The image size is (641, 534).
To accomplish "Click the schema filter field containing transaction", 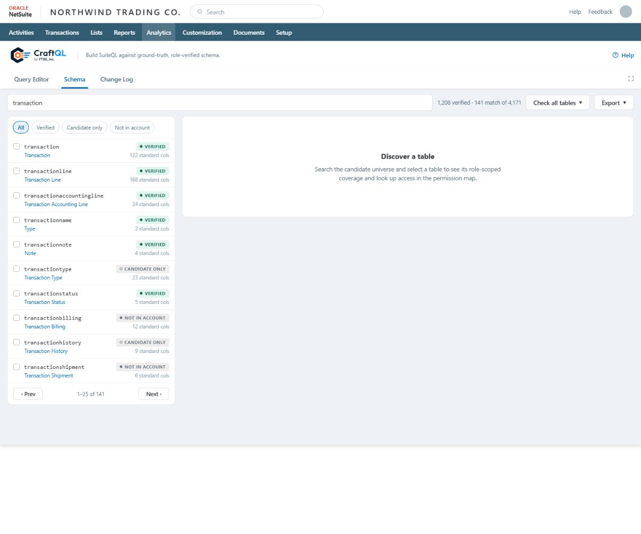I will [220, 103].
